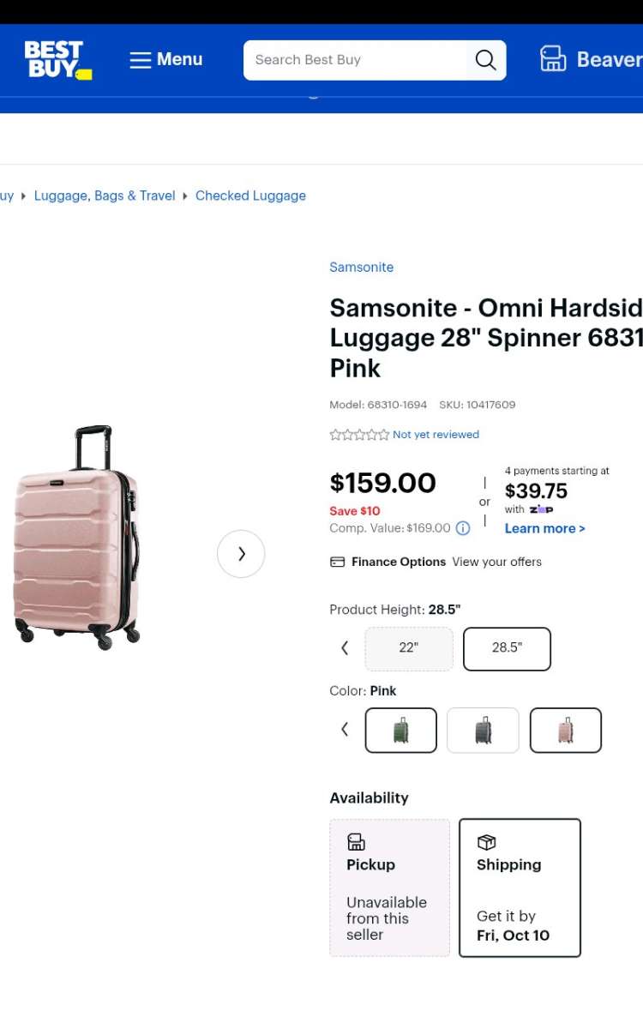Screen dimensions: 643x1029
Task: Expand the next product image with the chevron
Action: 241,554
